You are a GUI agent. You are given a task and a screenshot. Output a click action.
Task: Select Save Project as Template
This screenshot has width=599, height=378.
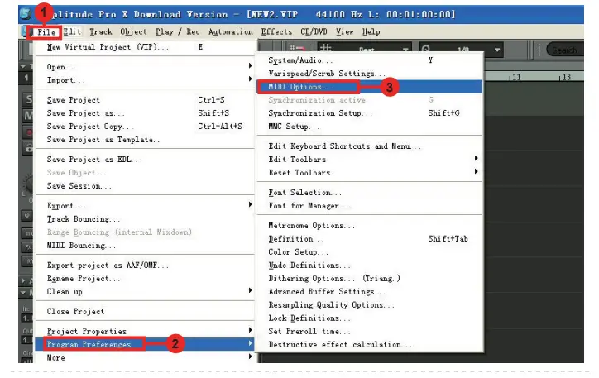pyautogui.click(x=145, y=140)
